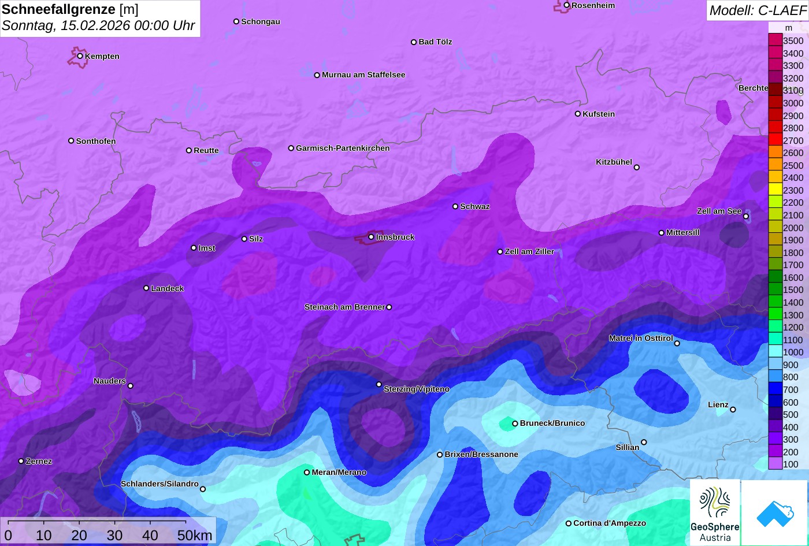
Task: Click the Garmisch-Partenkirchen marker dot
Action: [x=291, y=148]
